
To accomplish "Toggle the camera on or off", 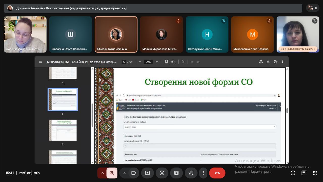I will [x=134, y=173].
